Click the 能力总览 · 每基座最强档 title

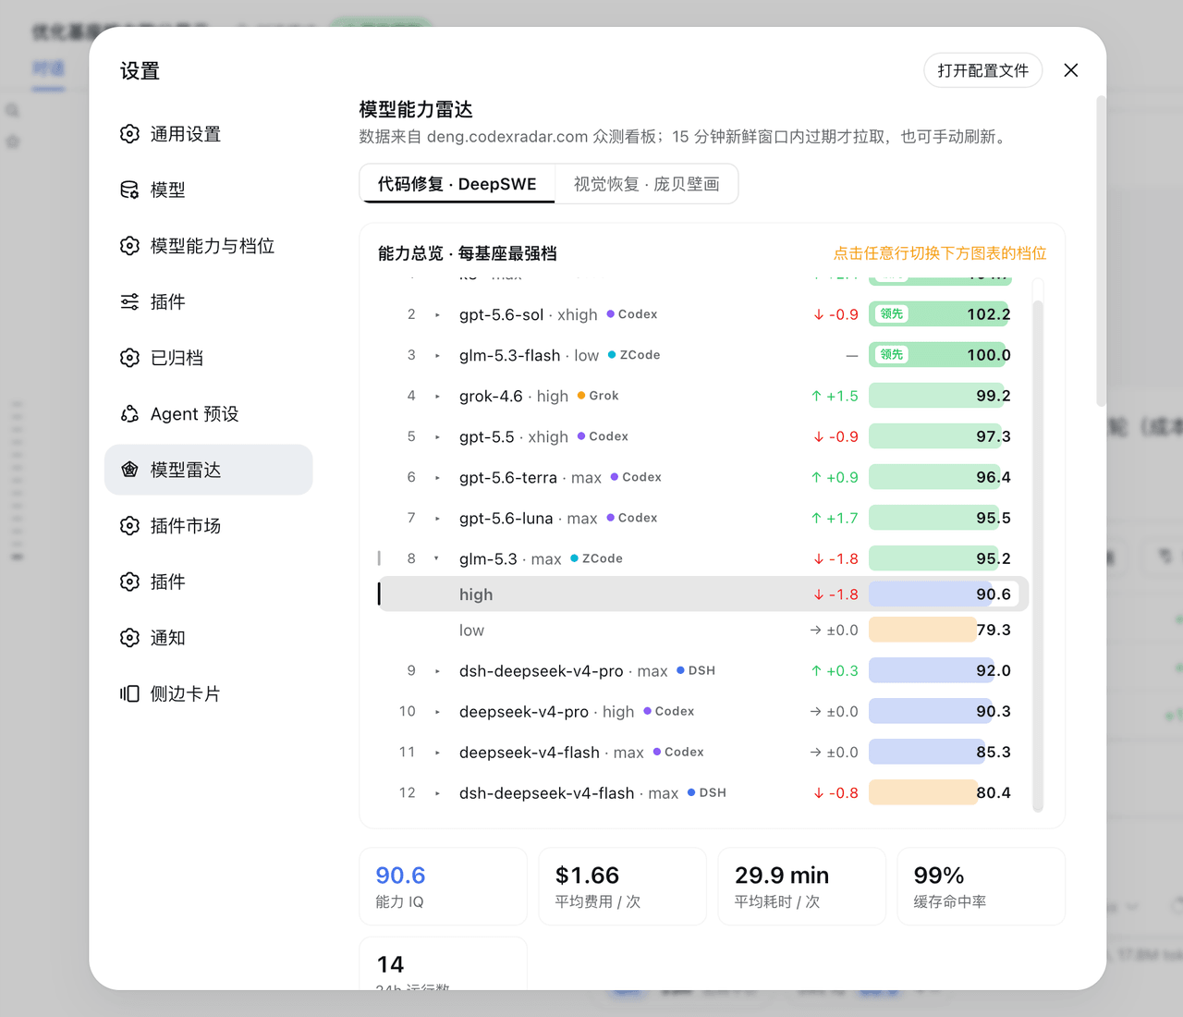(468, 253)
